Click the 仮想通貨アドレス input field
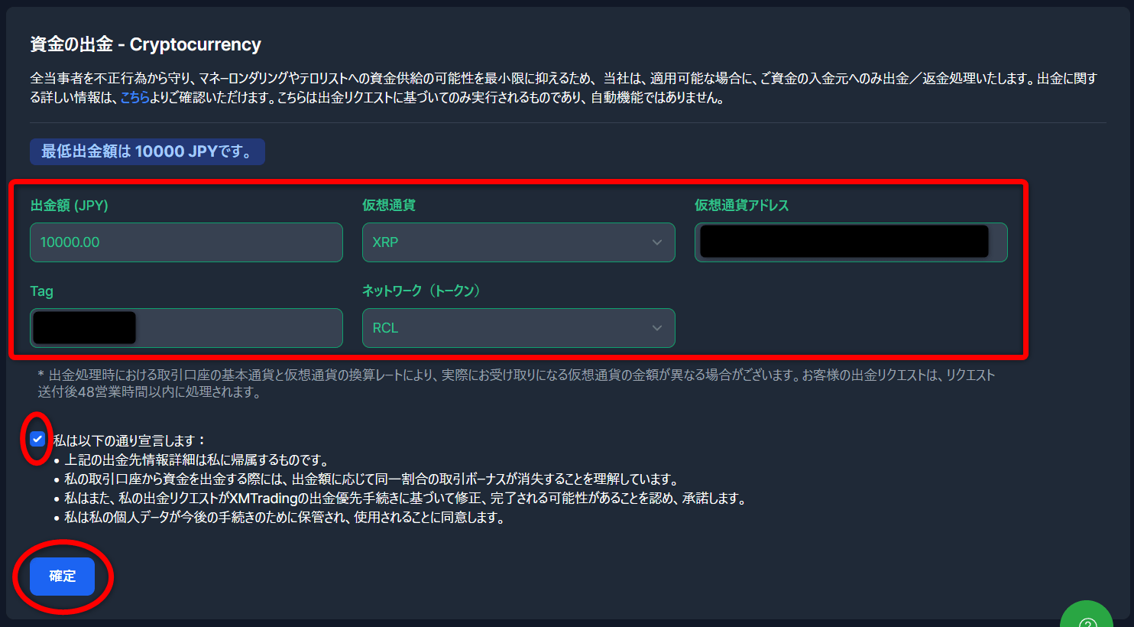 851,242
